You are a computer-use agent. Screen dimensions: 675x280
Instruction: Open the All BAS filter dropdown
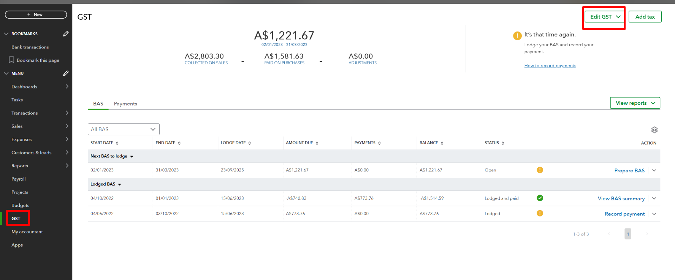[124, 129]
